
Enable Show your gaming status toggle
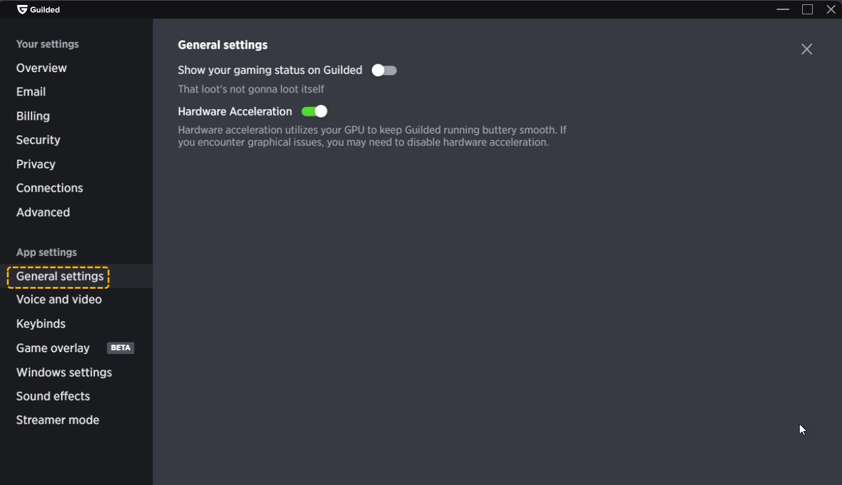tap(384, 70)
